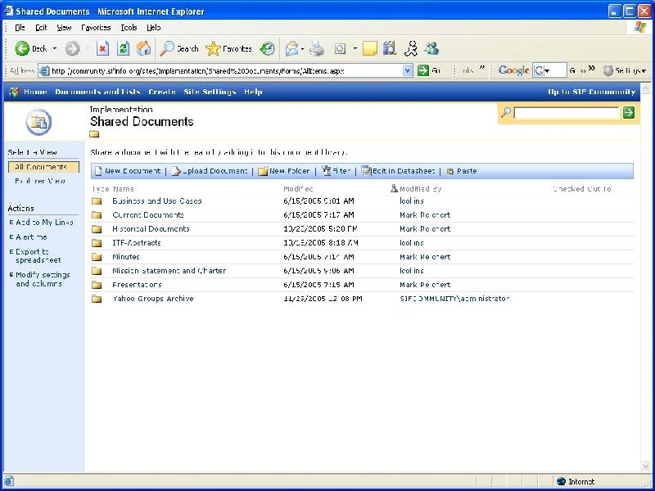This screenshot has width=655, height=491.
Task: Click the URL address field
Action: [x=226, y=71]
